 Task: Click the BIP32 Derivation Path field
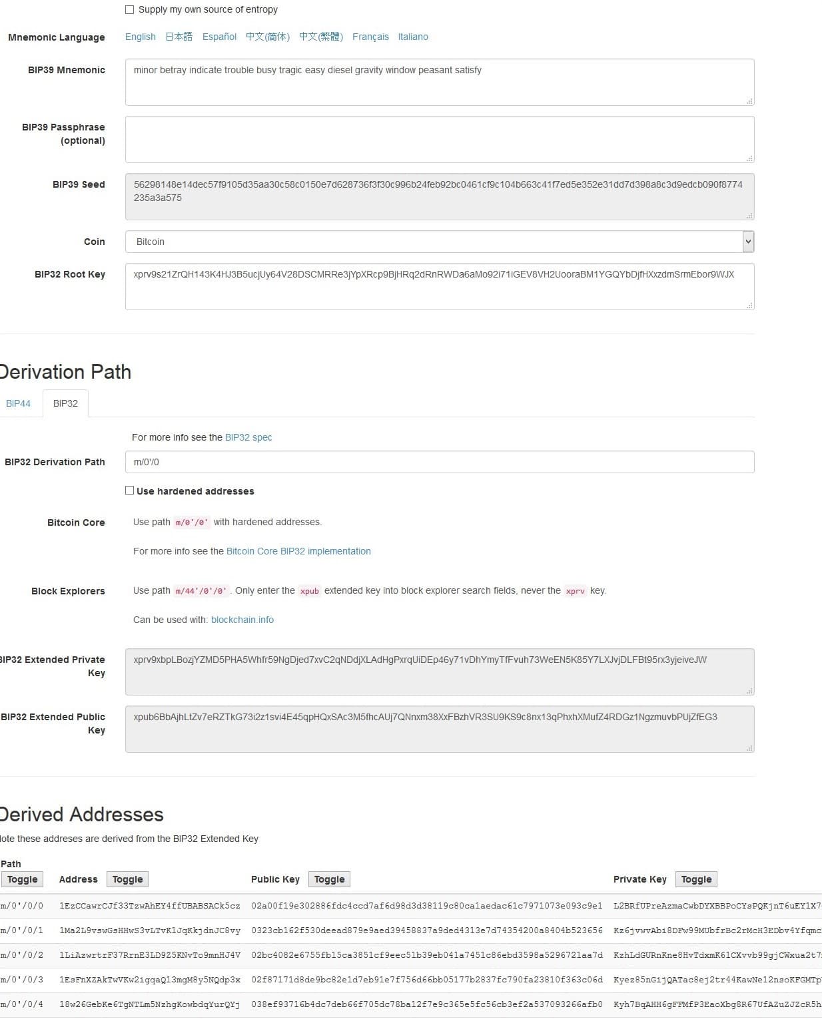[440, 462]
